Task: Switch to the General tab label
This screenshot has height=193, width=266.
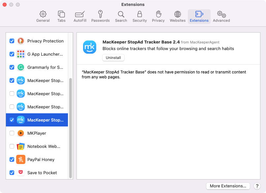Action: 43,20
